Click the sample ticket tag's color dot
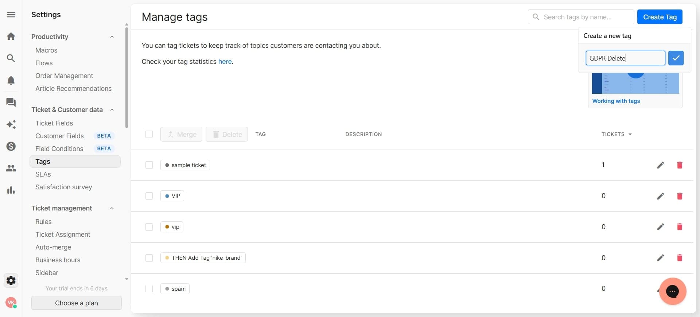700x317 pixels. tap(167, 165)
